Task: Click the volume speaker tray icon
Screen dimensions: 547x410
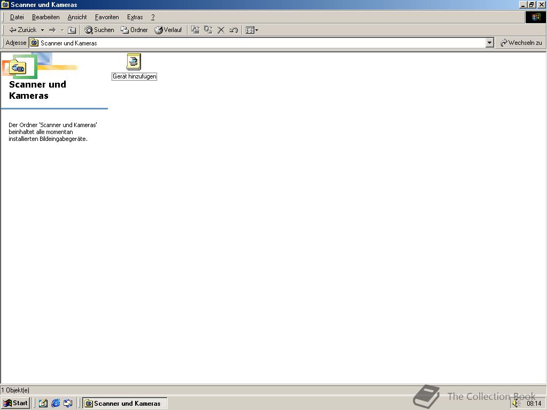Action: 517,404
